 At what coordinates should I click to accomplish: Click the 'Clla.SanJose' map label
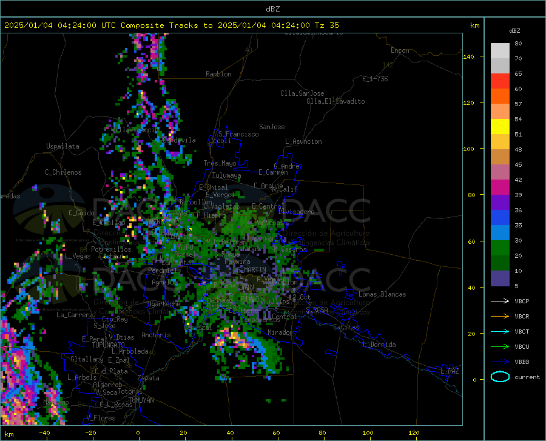[302, 93]
